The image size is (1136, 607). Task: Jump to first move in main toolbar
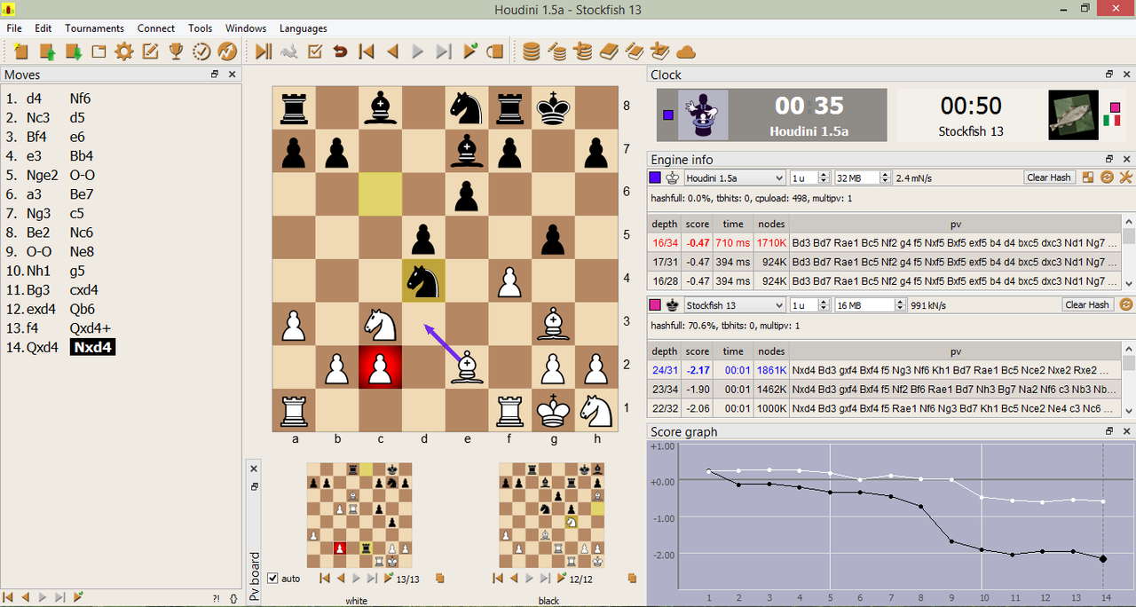pos(366,51)
